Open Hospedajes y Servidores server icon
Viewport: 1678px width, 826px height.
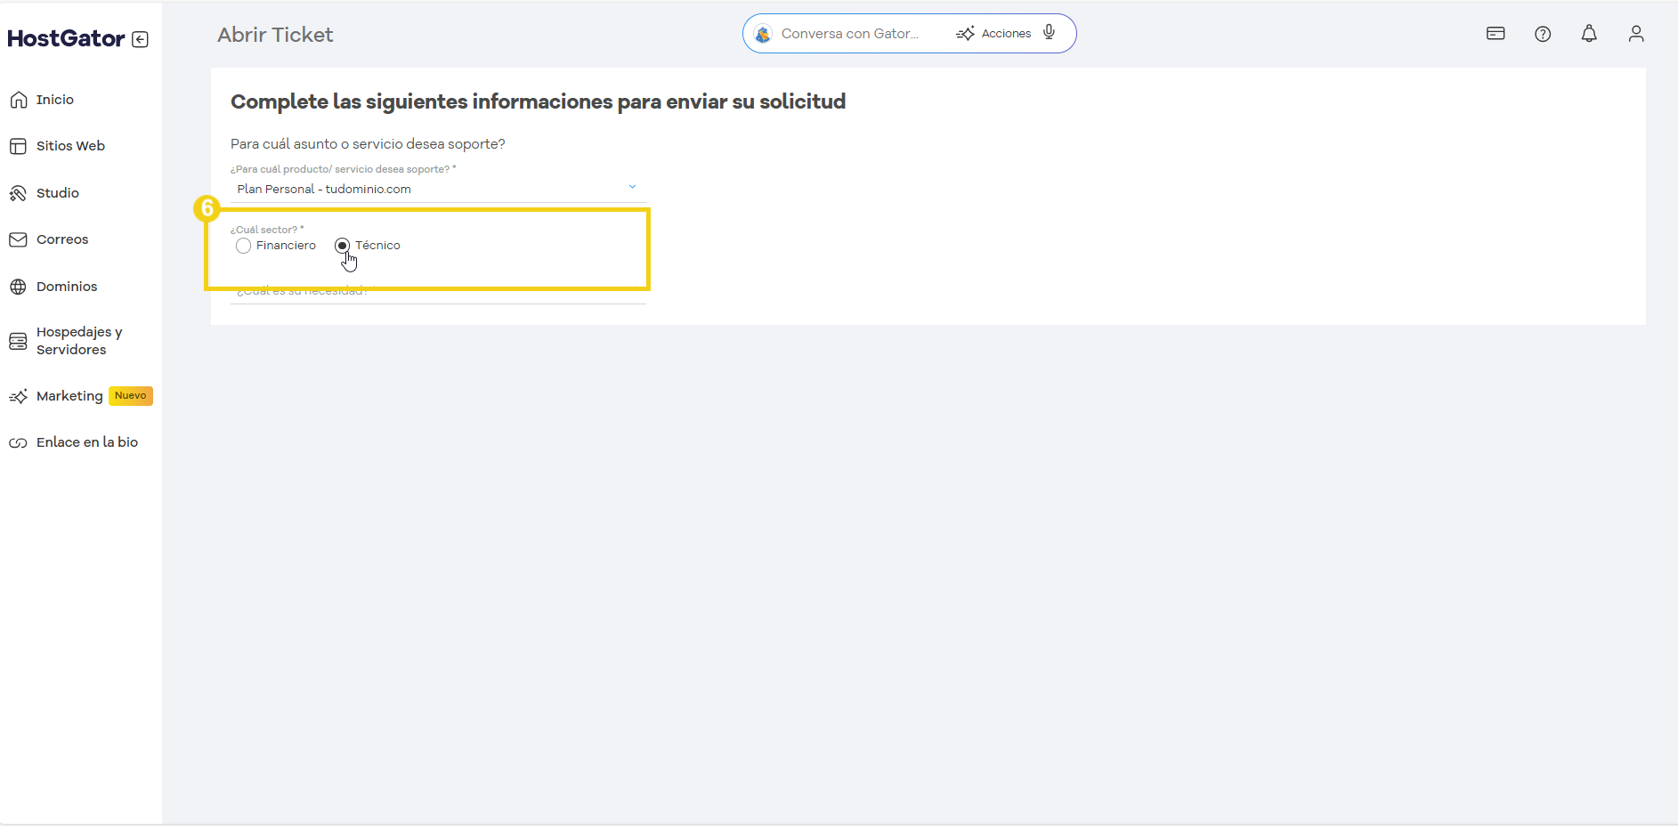tap(18, 341)
